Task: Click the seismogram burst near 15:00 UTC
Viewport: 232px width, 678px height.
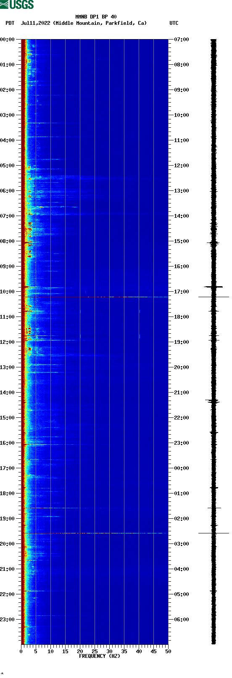Action: pyautogui.click(x=214, y=243)
